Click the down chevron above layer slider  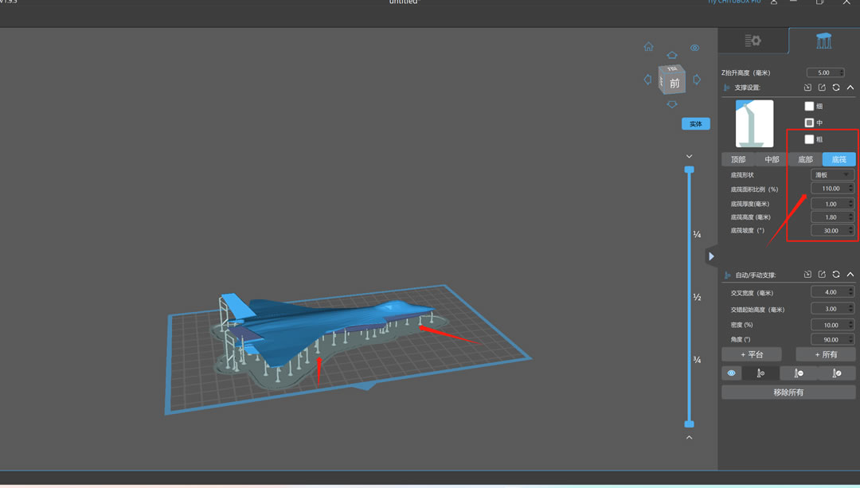pyautogui.click(x=690, y=156)
